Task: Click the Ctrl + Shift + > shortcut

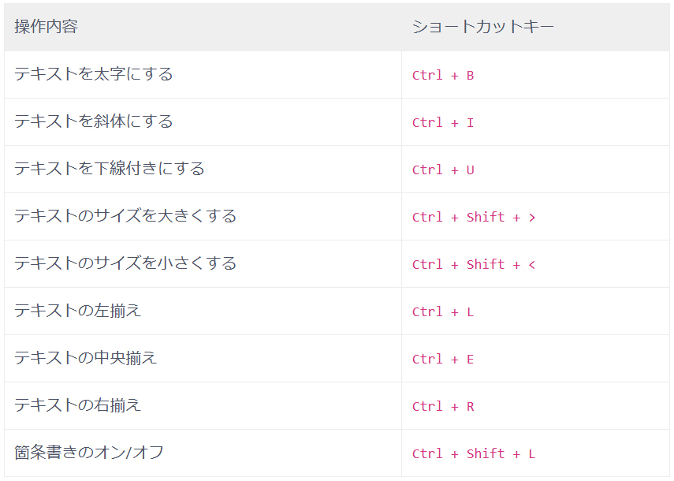Action: tap(474, 218)
